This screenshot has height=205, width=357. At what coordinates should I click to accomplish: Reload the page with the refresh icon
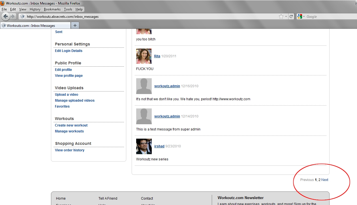pyautogui.click(x=291, y=17)
